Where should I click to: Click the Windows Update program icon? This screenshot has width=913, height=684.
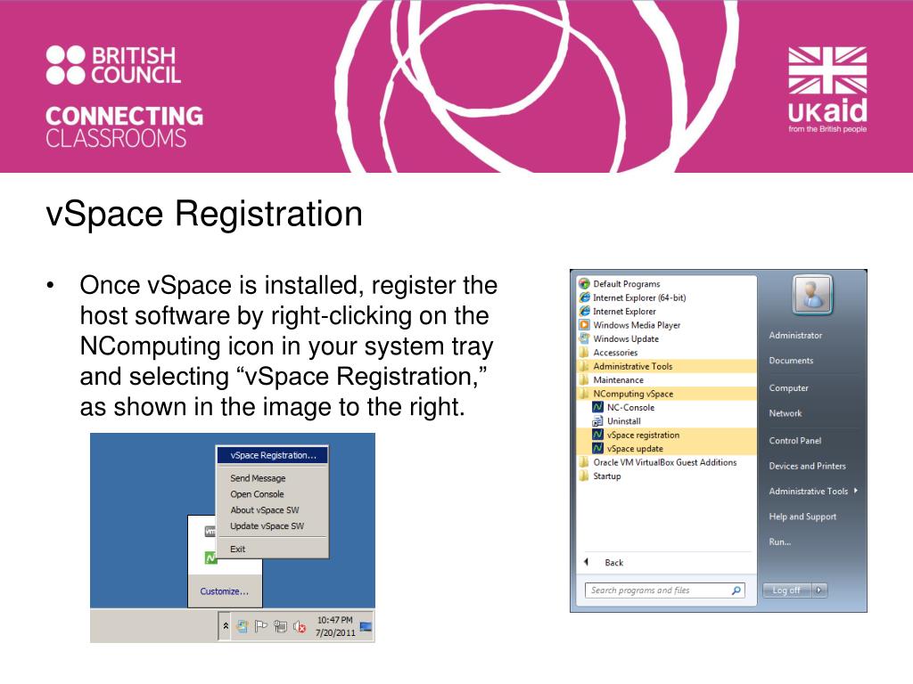[585, 338]
